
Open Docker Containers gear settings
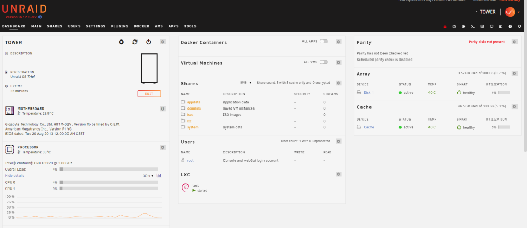(339, 42)
